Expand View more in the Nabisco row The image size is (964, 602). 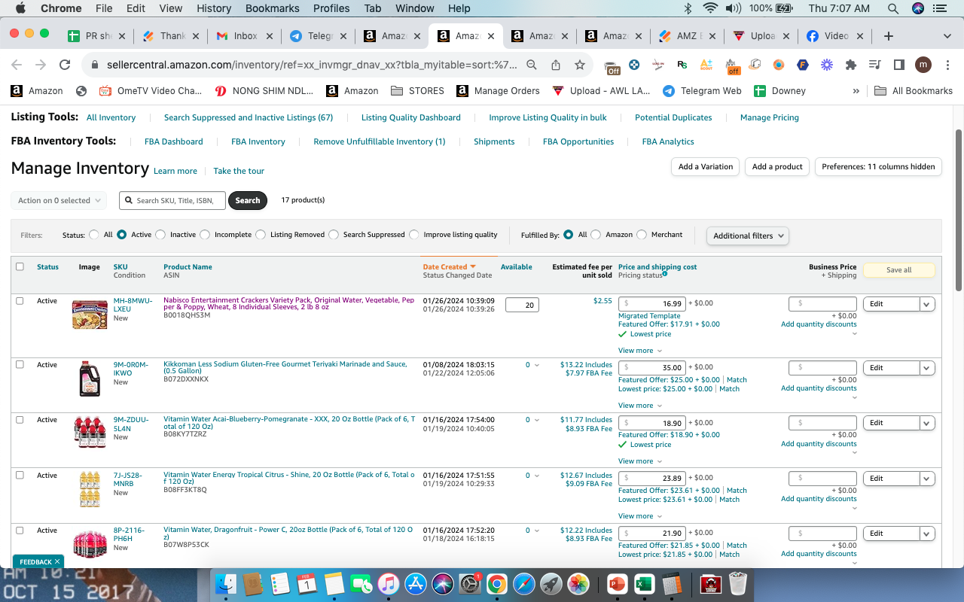tap(640, 351)
